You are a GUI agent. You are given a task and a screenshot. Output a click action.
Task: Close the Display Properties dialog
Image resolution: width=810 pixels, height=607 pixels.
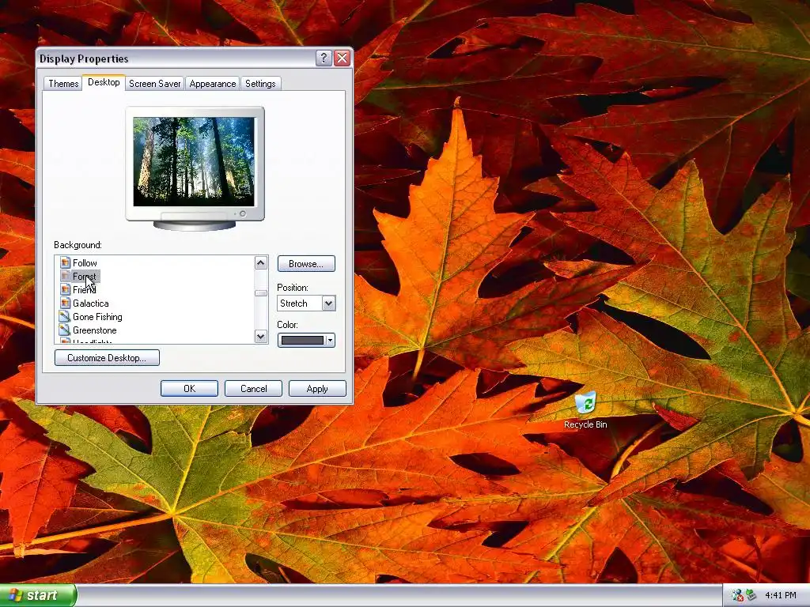click(342, 58)
